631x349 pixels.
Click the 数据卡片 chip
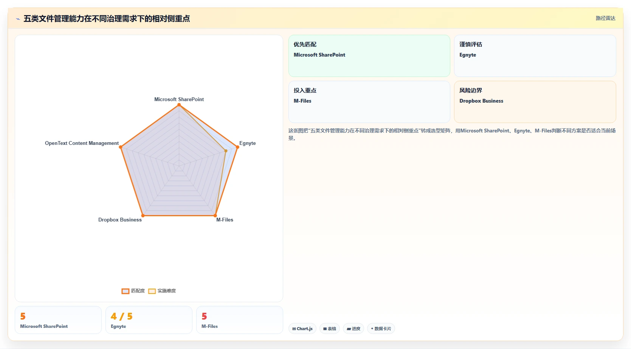(381, 329)
